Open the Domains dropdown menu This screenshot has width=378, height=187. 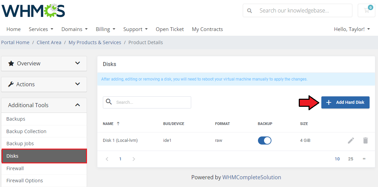pyautogui.click(x=75, y=29)
